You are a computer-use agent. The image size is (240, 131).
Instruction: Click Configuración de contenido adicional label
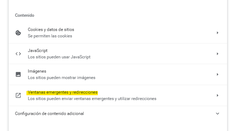49,114
